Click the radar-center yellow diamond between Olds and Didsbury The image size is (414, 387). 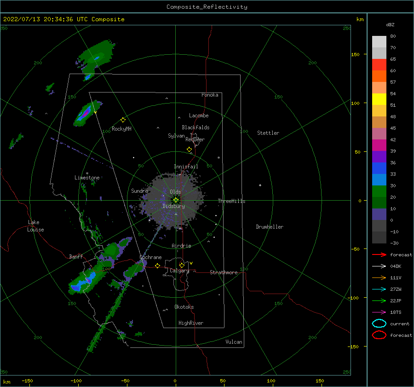click(x=176, y=200)
